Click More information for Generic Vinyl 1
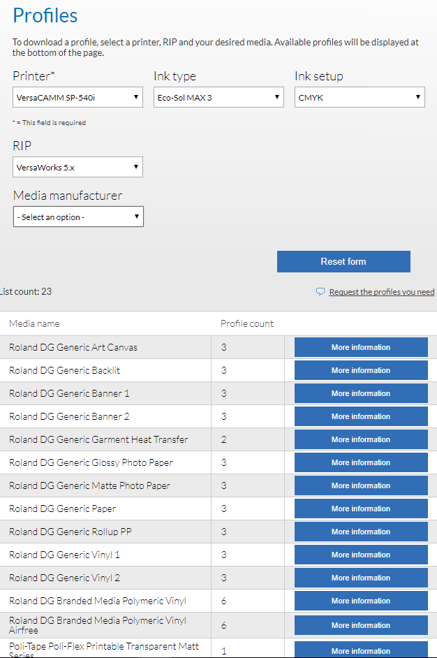The height and width of the screenshot is (658, 437). pos(361,555)
